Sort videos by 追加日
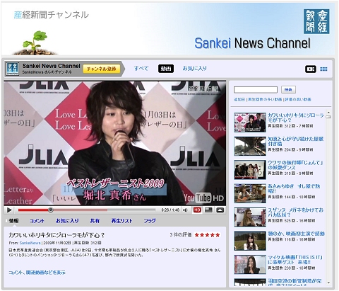 239,100
